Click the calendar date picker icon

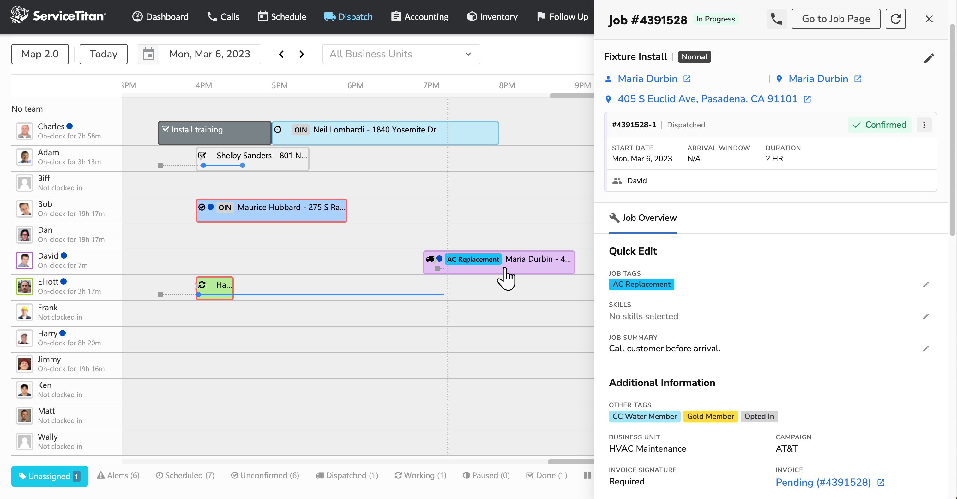[x=148, y=54]
